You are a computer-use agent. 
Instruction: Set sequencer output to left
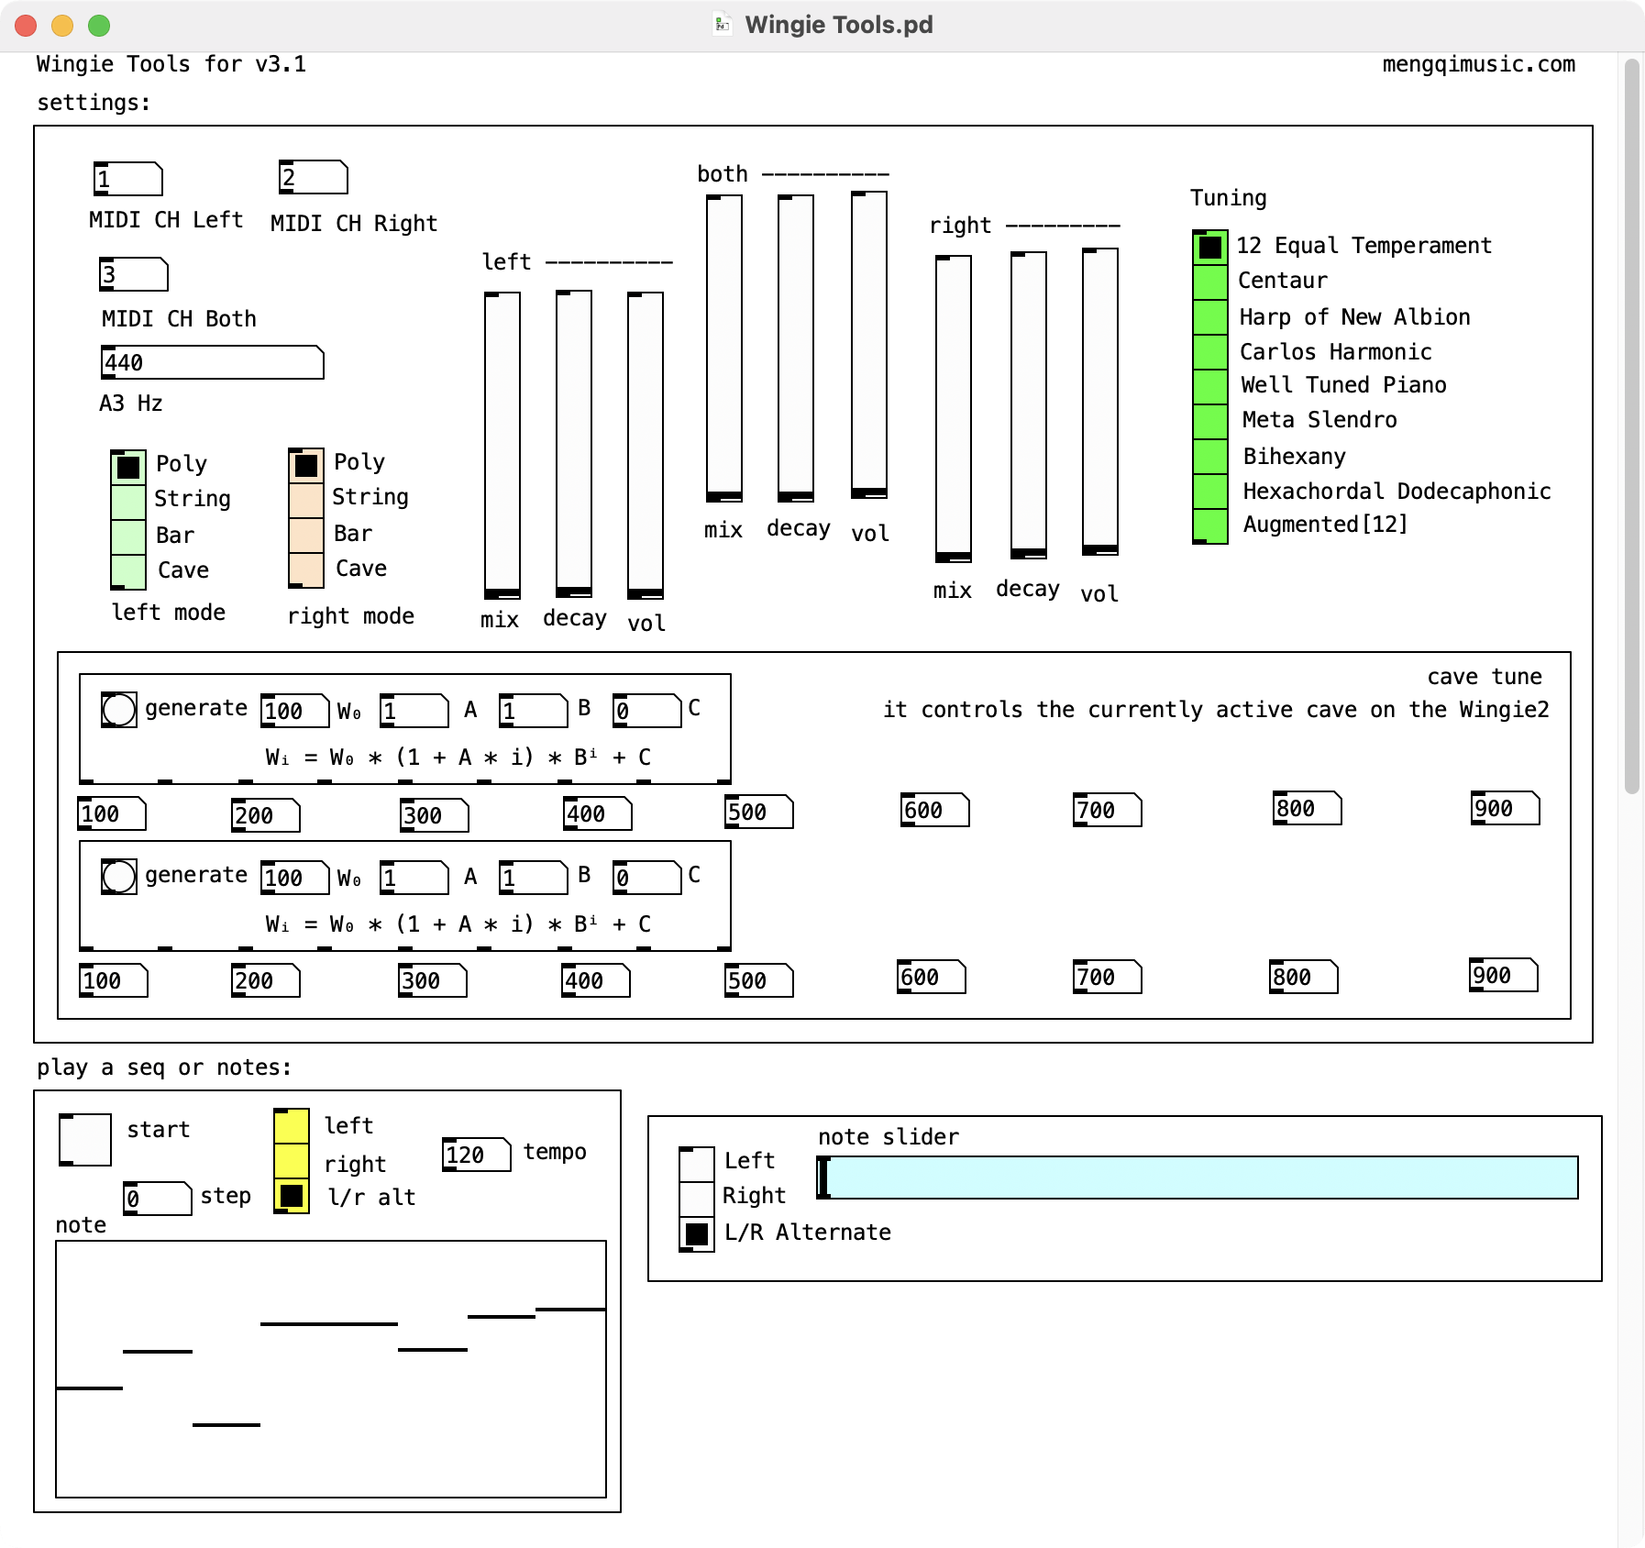(292, 1126)
